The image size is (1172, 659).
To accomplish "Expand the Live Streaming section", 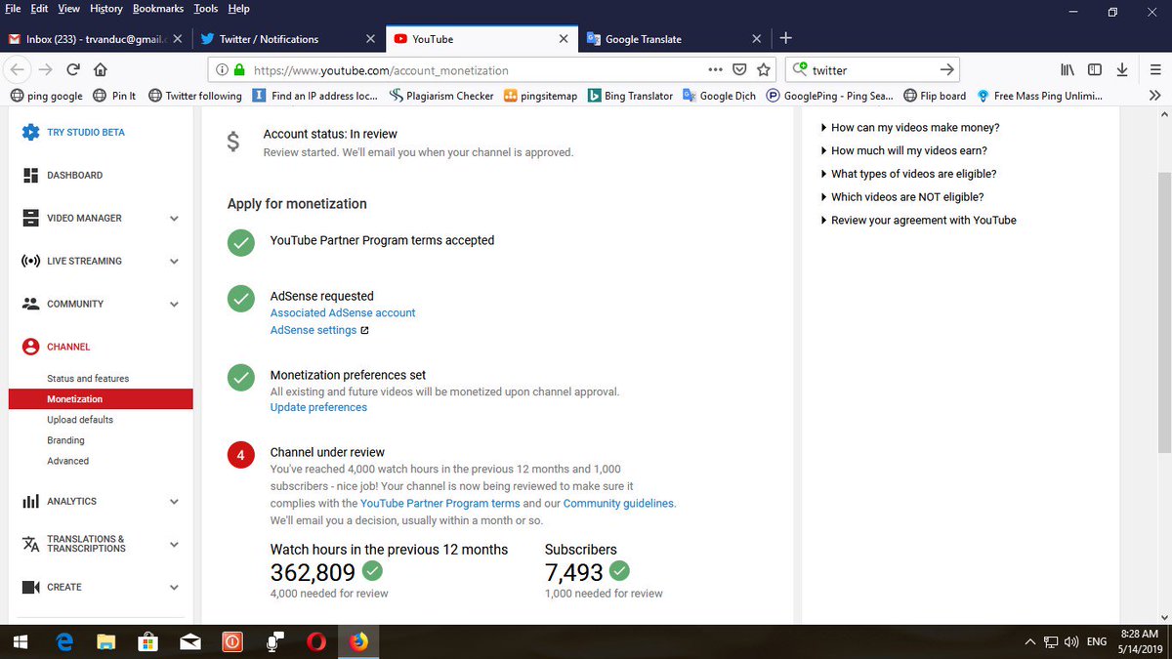I will coord(174,262).
